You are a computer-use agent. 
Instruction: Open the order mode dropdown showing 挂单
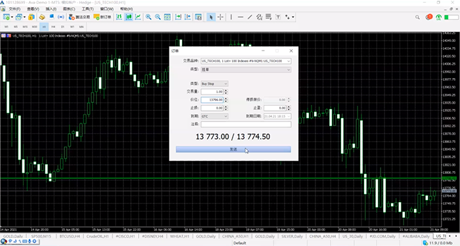(246, 70)
